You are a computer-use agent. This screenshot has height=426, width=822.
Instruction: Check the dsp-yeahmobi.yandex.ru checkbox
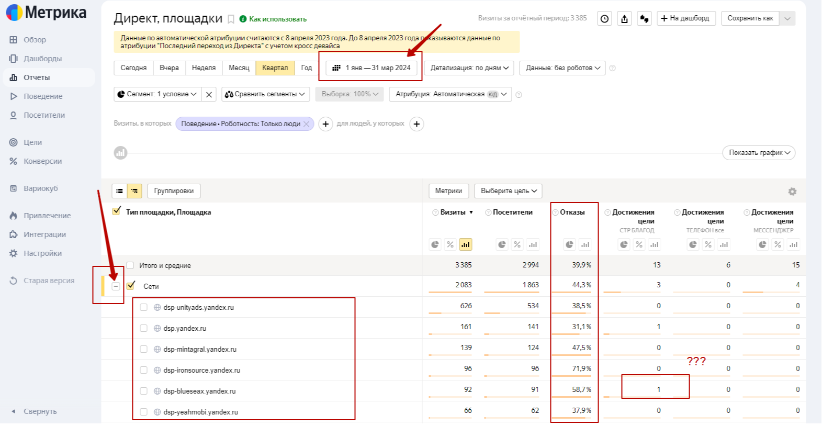[x=144, y=412]
